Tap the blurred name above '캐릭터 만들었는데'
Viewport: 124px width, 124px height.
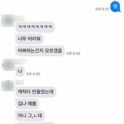(20, 82)
